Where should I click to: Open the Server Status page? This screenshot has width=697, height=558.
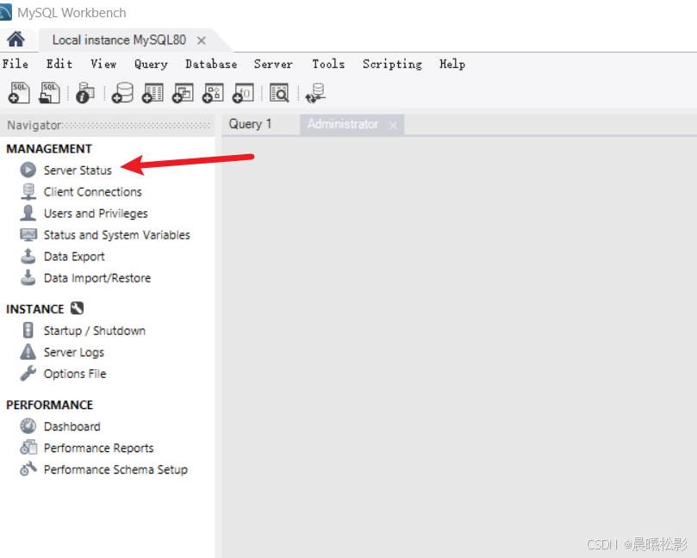pos(77,170)
